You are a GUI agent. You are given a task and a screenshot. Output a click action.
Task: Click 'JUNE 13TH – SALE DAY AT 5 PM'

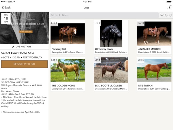pyautogui.click(x=18, y=94)
